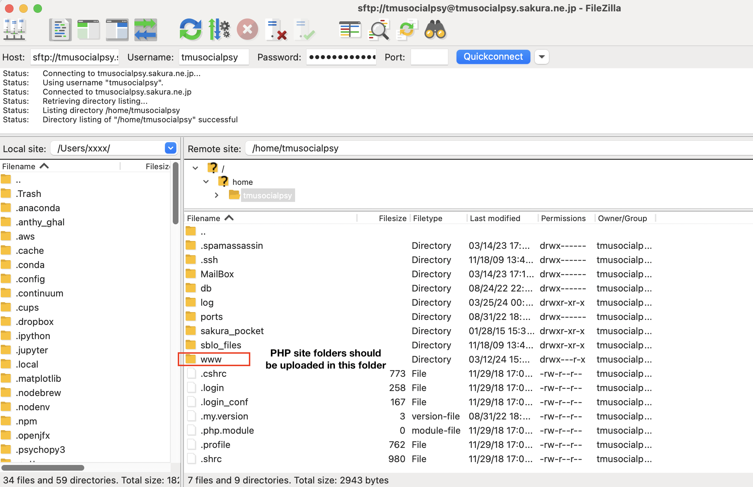Open the Quickconnect history dropdown arrow

542,57
